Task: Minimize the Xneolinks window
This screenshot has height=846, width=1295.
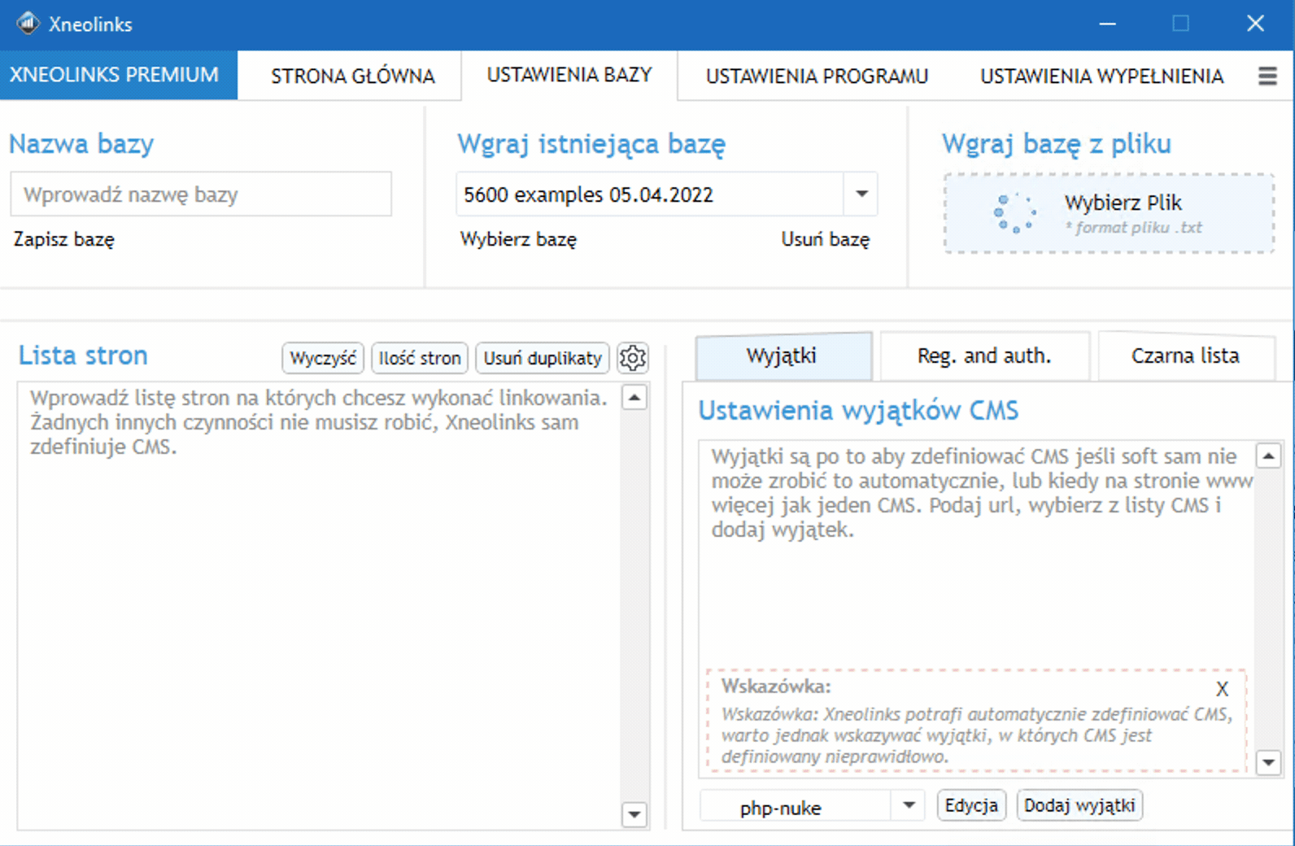Action: coord(1107,24)
